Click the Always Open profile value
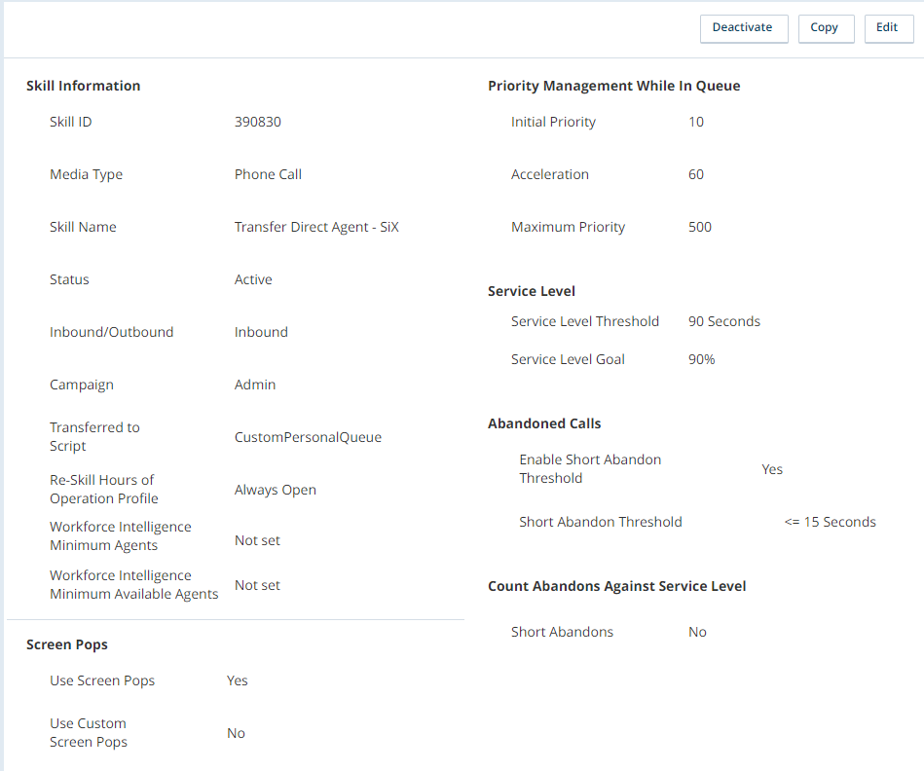This screenshot has width=924, height=771. tap(275, 490)
